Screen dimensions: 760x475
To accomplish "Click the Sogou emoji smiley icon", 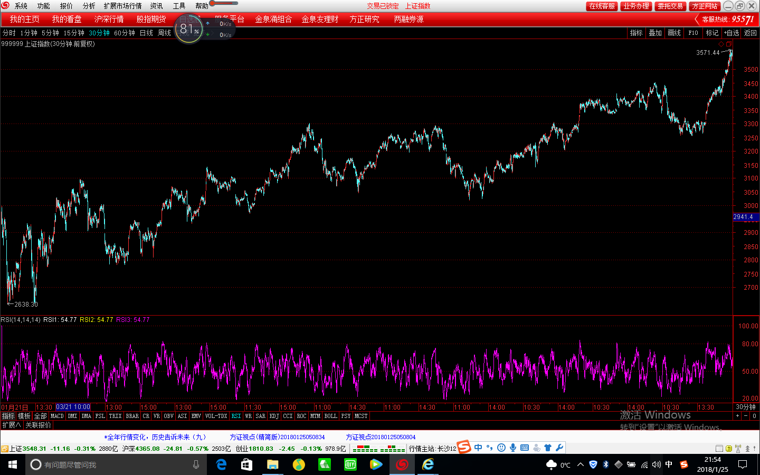I will click(501, 448).
